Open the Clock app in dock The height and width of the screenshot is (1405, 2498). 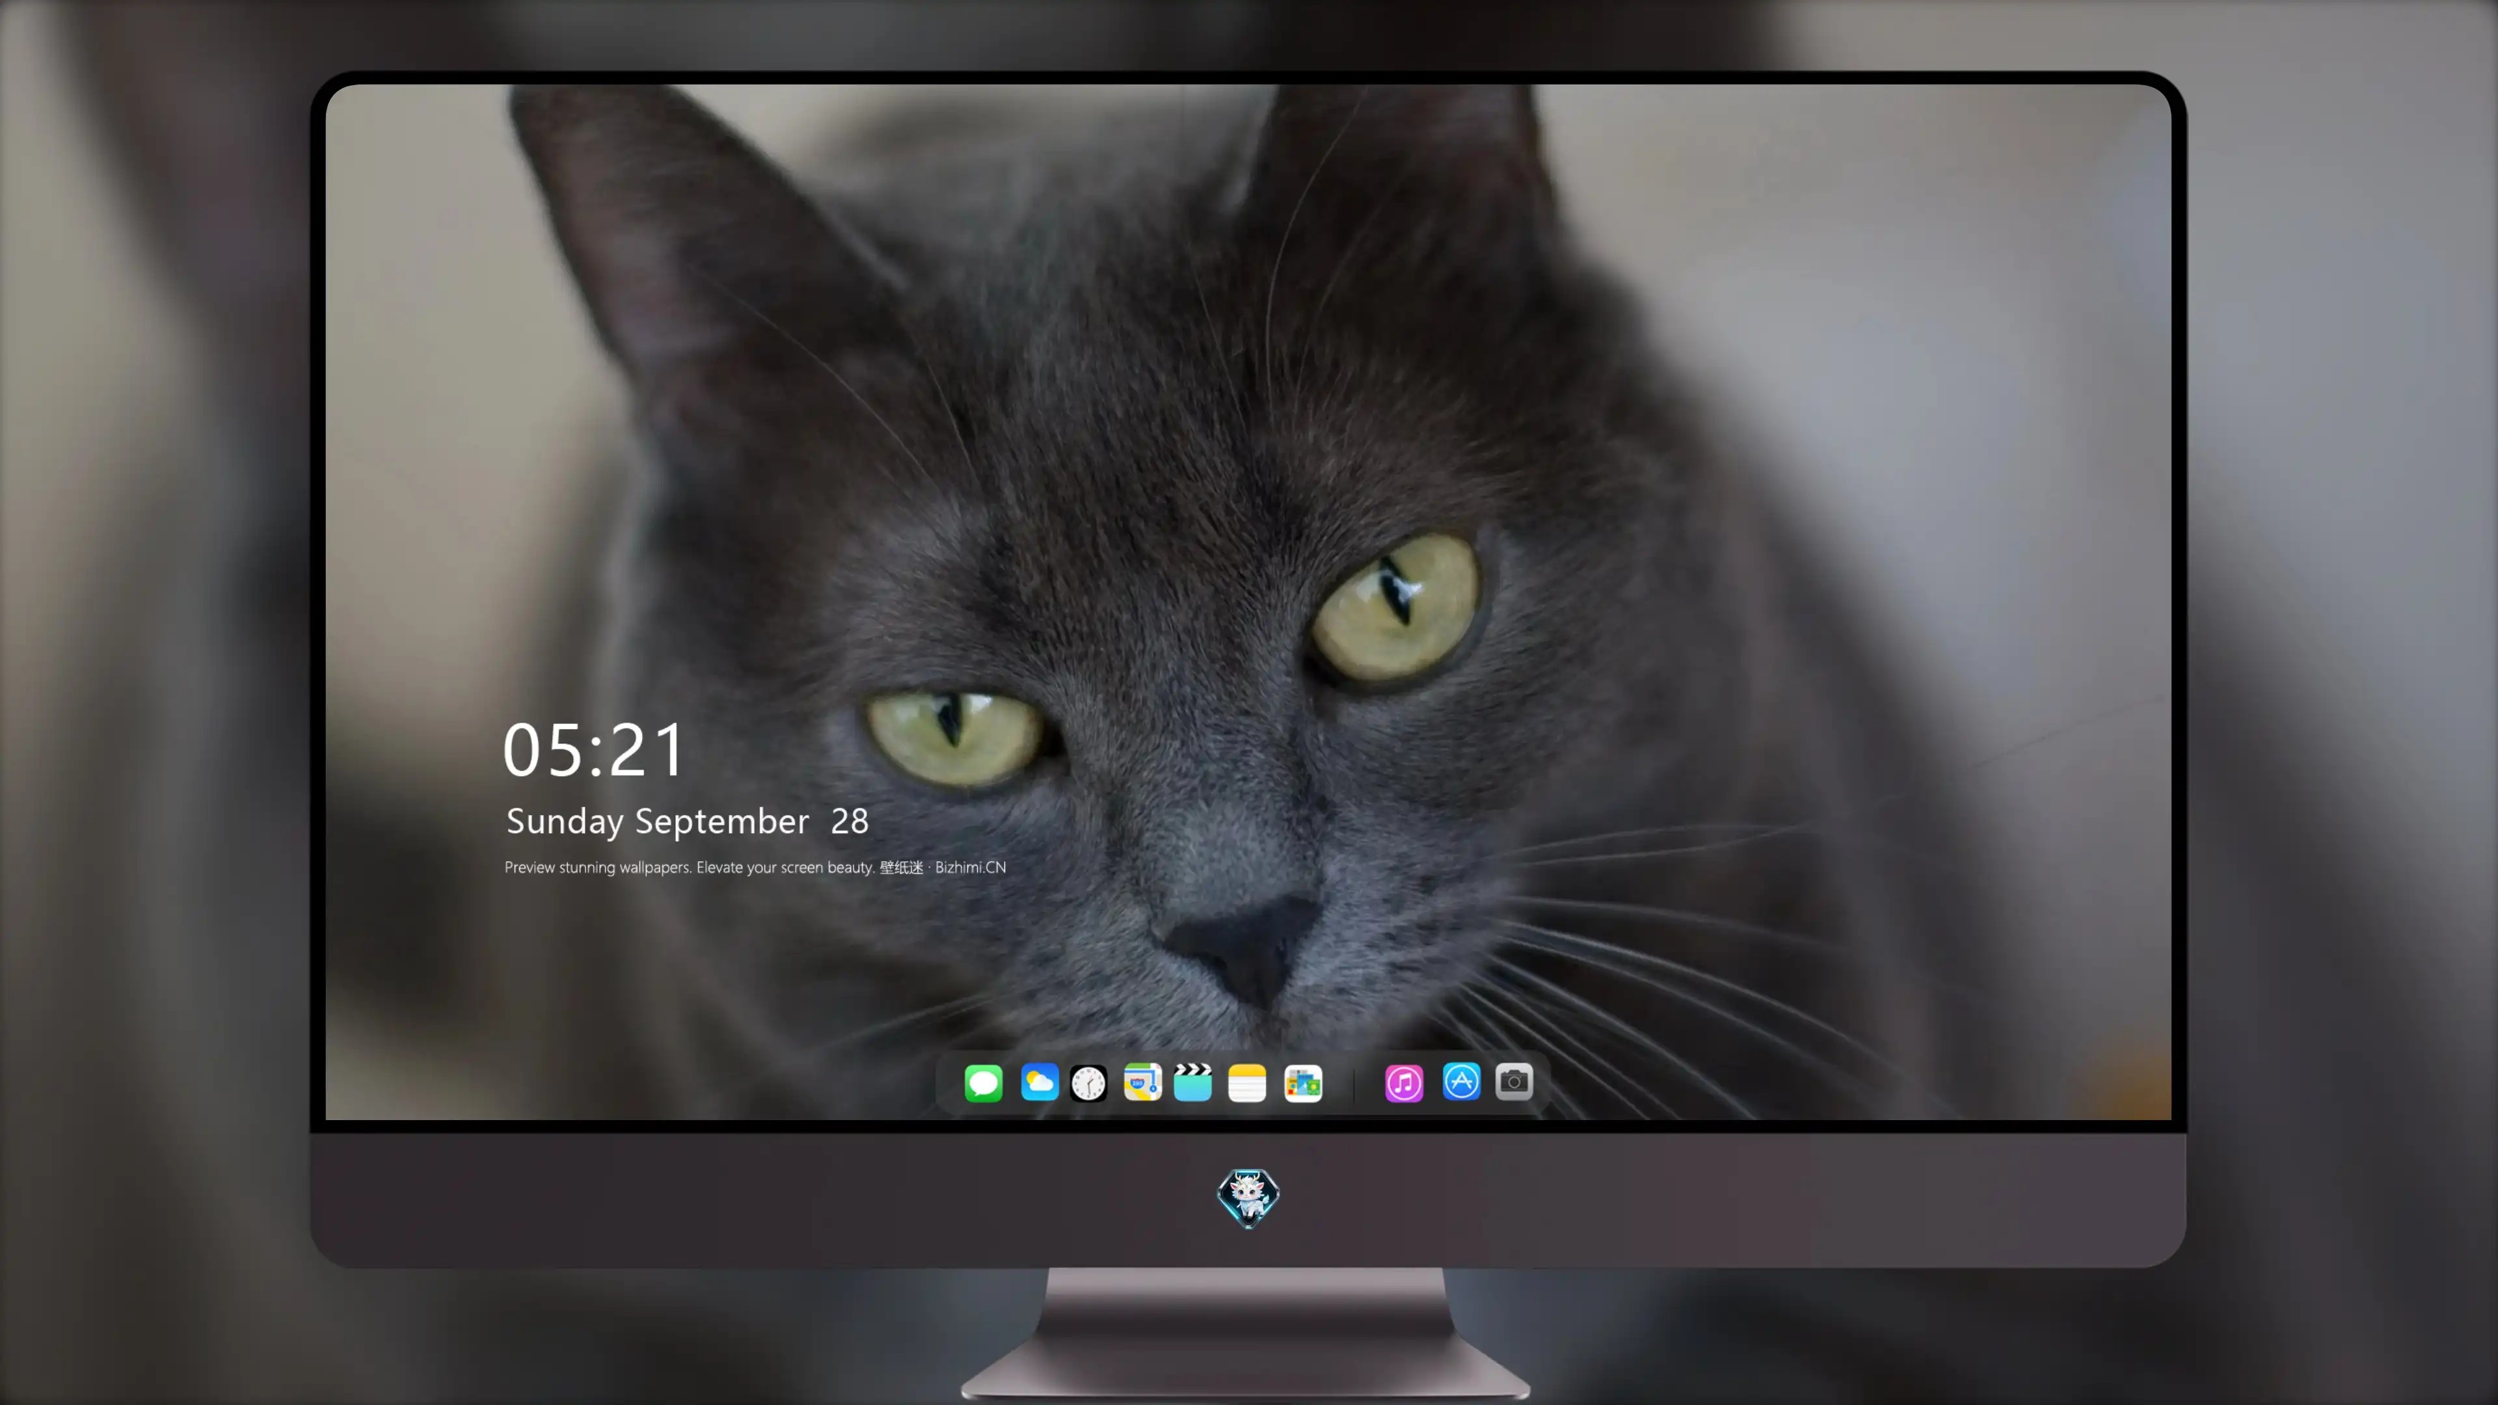pyautogui.click(x=1088, y=1082)
